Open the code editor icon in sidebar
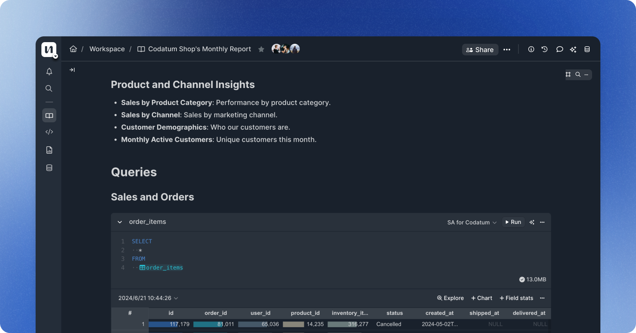This screenshot has width=636, height=333. (49, 132)
